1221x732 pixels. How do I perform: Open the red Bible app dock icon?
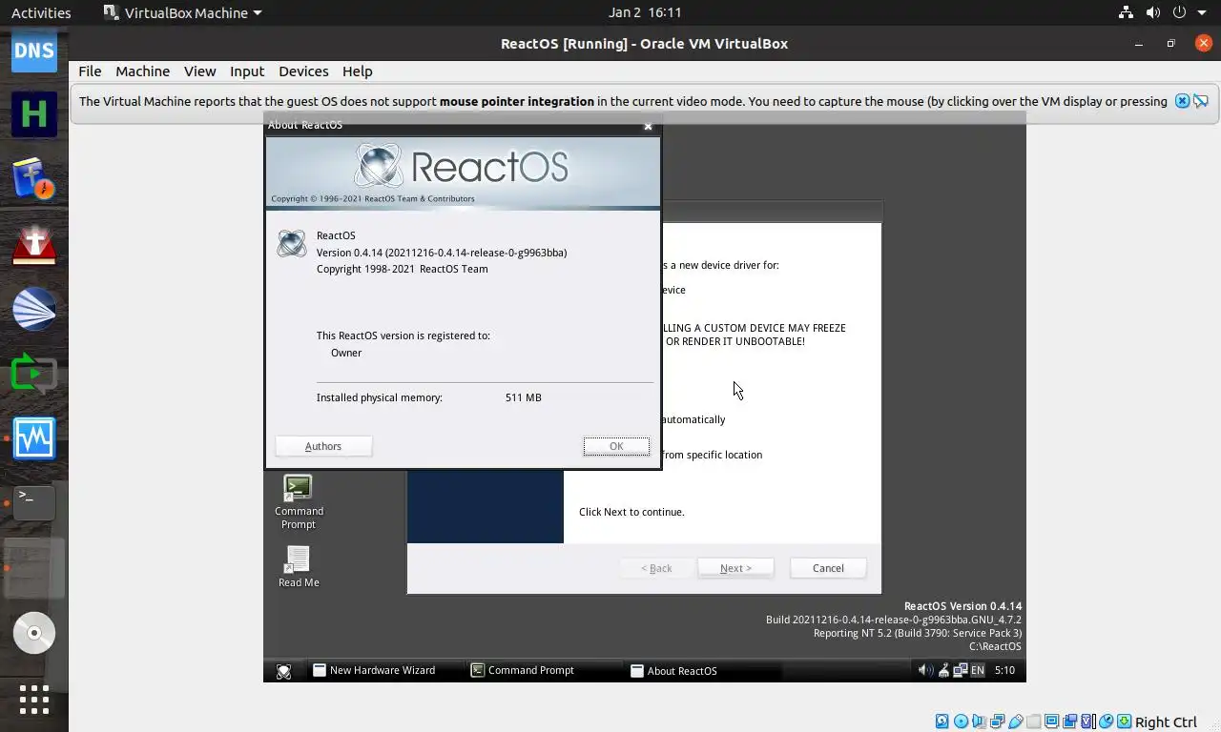tap(34, 244)
